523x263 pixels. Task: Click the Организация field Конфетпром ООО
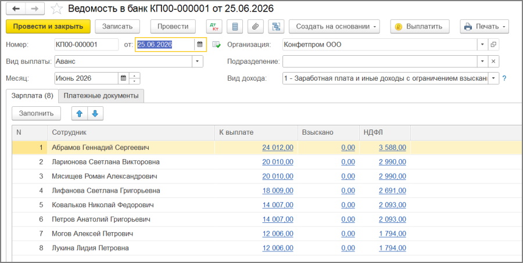[x=380, y=44]
